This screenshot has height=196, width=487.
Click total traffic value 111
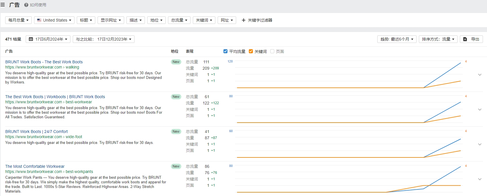tap(206, 62)
